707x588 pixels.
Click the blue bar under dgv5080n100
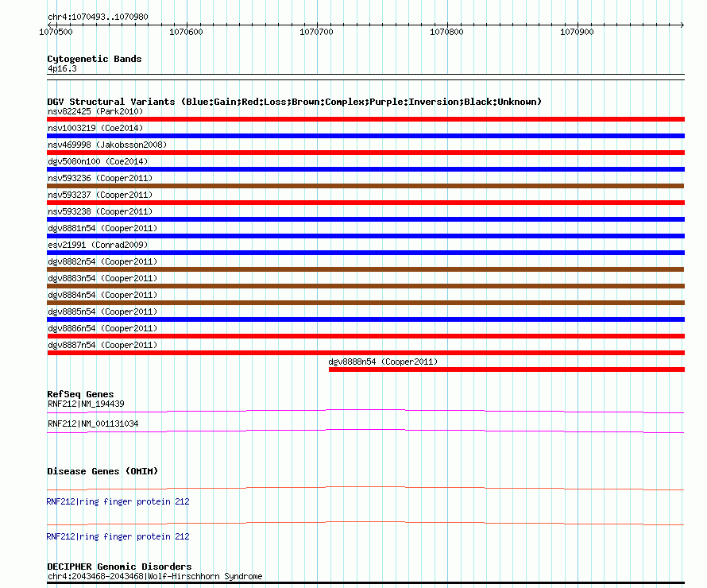click(x=365, y=169)
